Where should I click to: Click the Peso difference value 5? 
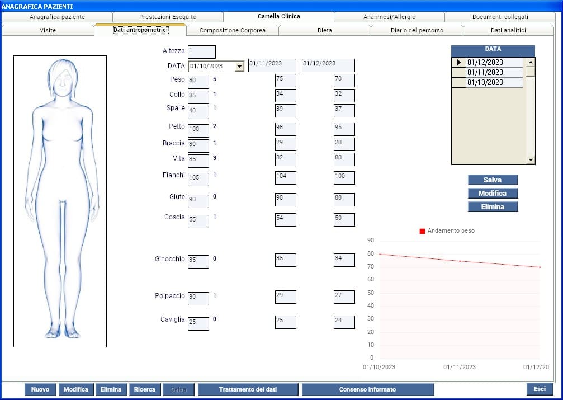[215, 79]
